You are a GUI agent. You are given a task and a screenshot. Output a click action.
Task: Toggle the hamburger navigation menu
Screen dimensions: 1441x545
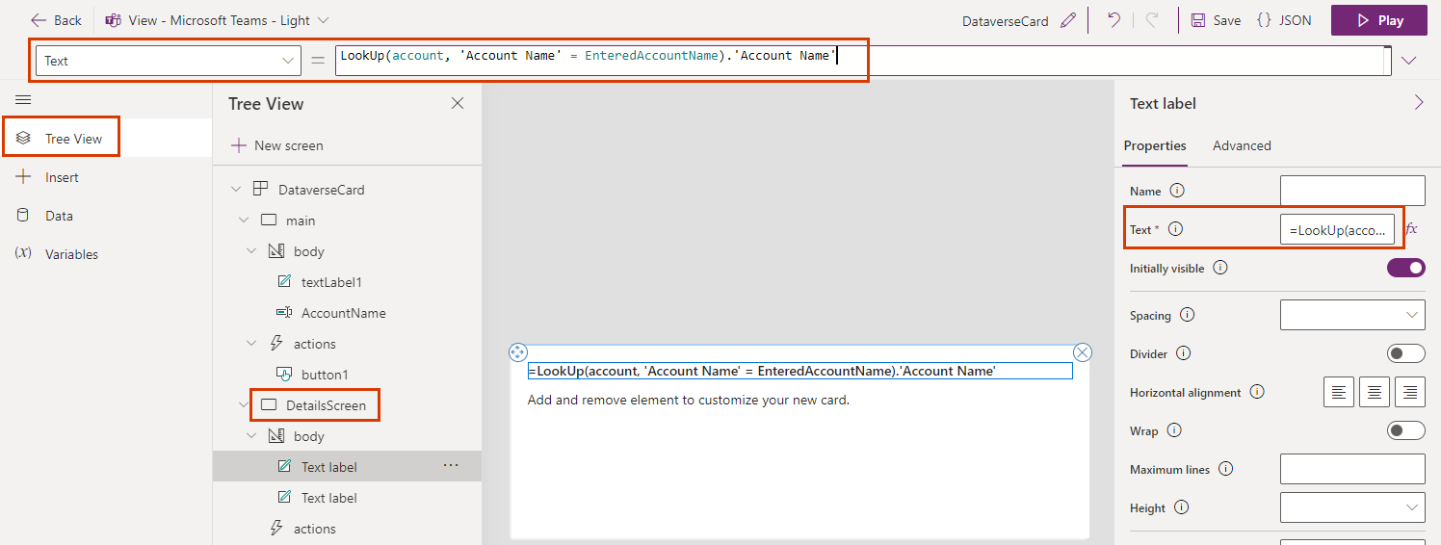pyautogui.click(x=23, y=100)
